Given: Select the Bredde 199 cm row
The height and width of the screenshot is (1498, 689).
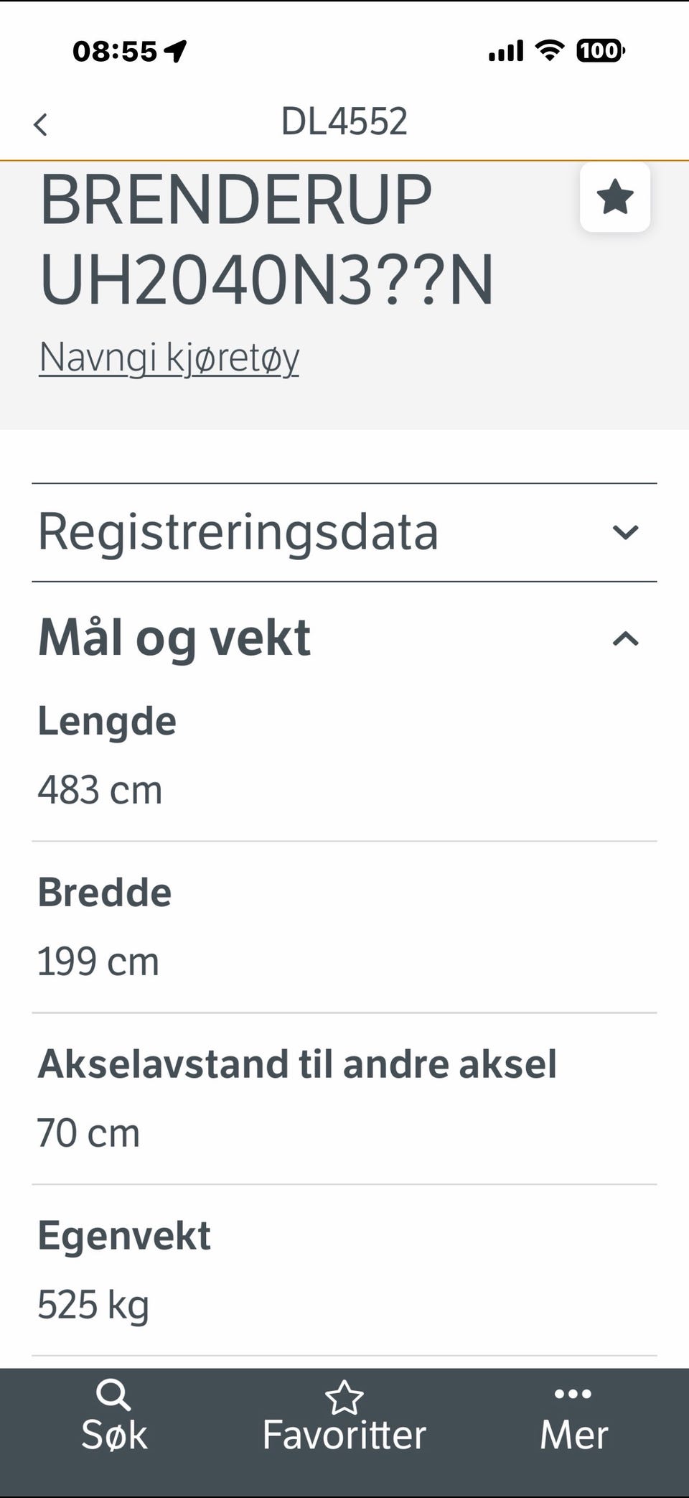Looking at the screenshot, I should click(x=344, y=927).
